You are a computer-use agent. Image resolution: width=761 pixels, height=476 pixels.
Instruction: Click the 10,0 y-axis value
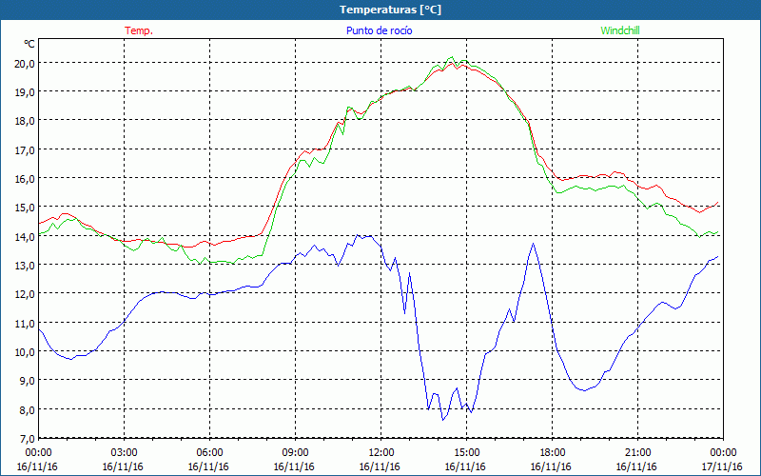pos(26,352)
